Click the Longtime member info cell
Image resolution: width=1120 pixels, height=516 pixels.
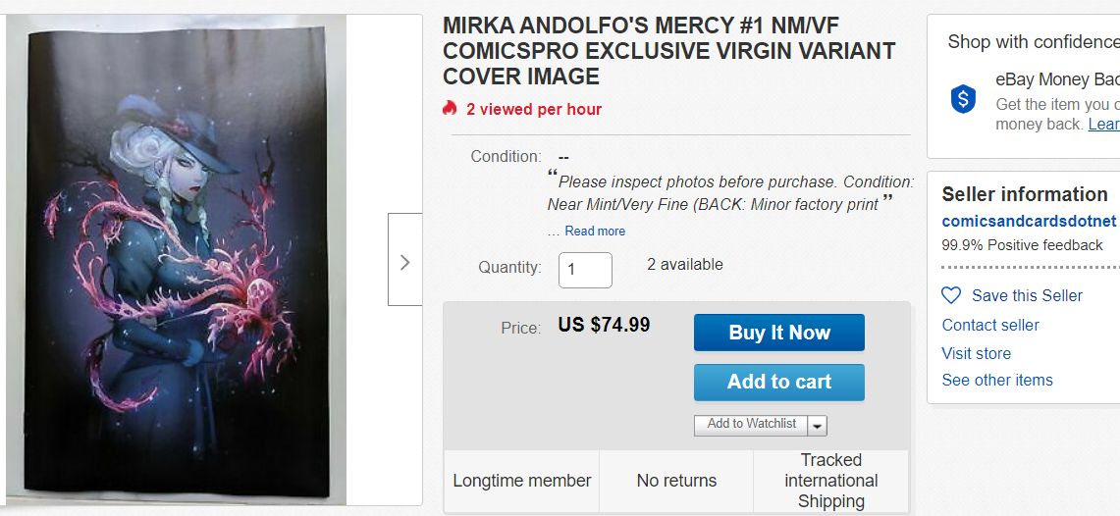(x=521, y=481)
